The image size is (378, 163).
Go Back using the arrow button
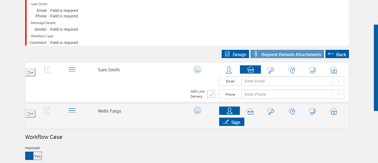[337, 54]
